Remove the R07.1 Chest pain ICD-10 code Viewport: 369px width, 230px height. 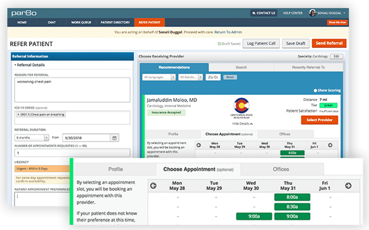point(18,114)
